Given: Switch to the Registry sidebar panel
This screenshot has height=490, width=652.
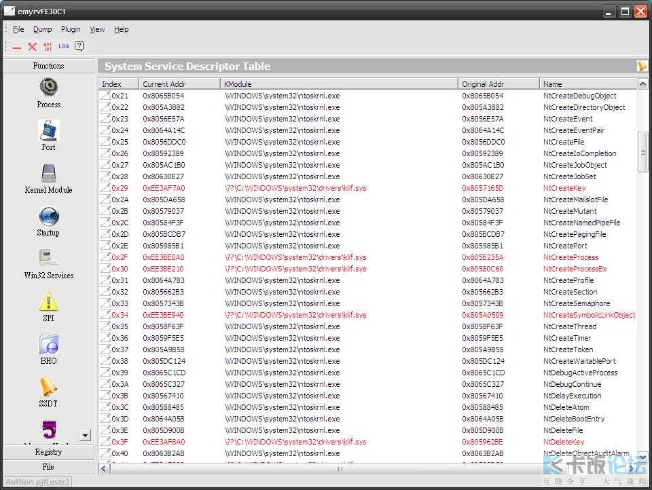Looking at the screenshot, I should pos(49,452).
